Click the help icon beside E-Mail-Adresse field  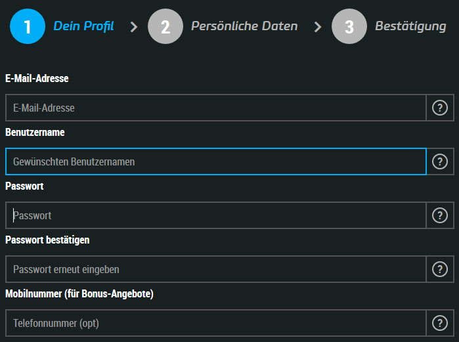click(x=440, y=108)
